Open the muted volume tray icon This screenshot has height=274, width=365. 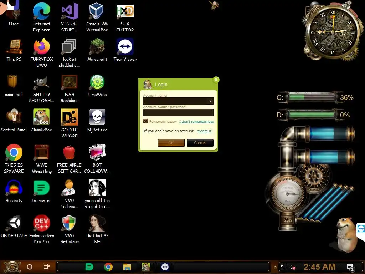(x=292, y=267)
